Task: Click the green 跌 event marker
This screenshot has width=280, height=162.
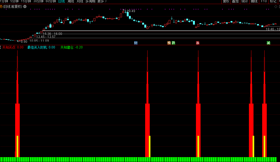Action: (x=173, y=43)
